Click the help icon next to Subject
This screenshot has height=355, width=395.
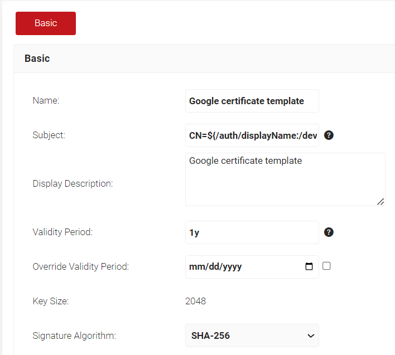pyautogui.click(x=329, y=135)
